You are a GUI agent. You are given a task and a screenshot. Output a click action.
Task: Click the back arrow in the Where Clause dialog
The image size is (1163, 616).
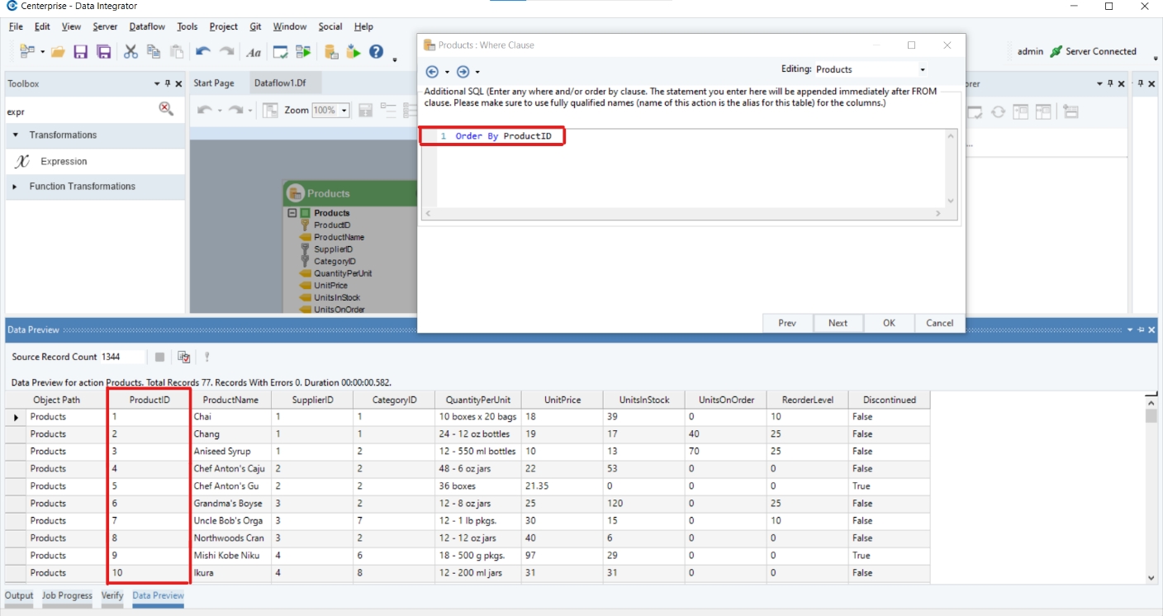click(x=432, y=72)
